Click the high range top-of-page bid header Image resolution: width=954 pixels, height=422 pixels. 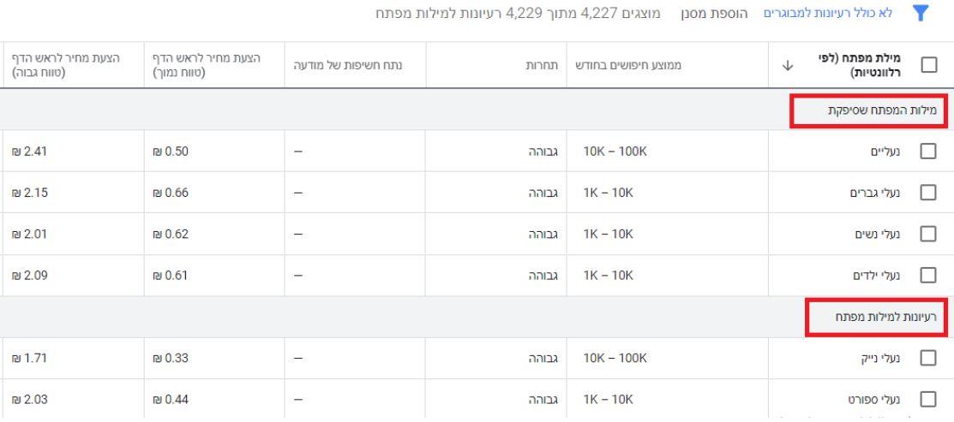[x=66, y=65]
